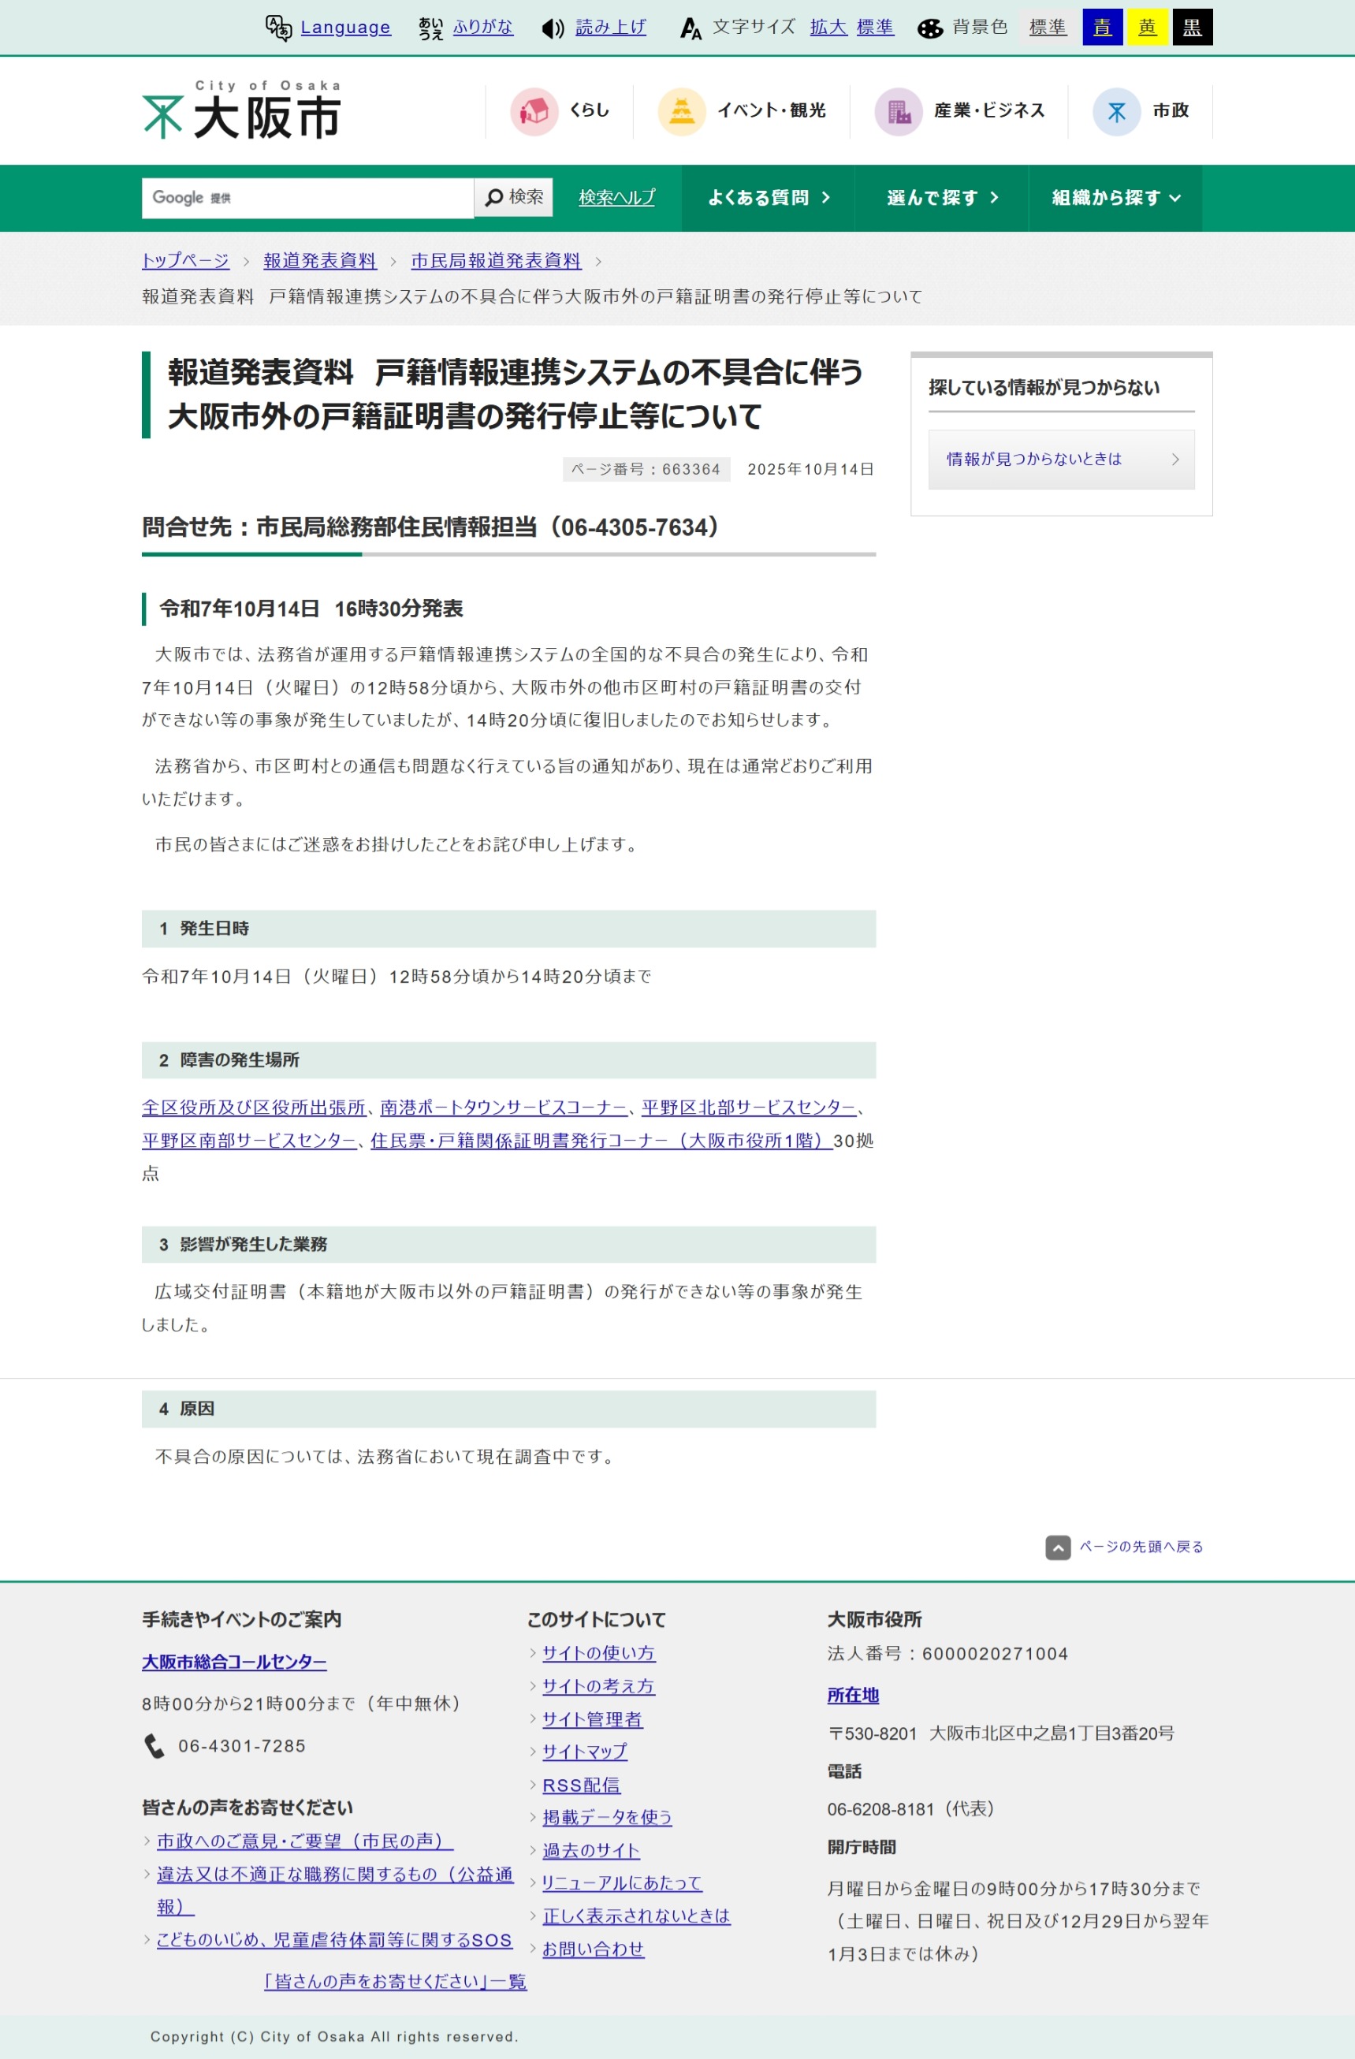Click the furigana (ふりがな) icon
This screenshot has height=2059, width=1355.
point(430,28)
